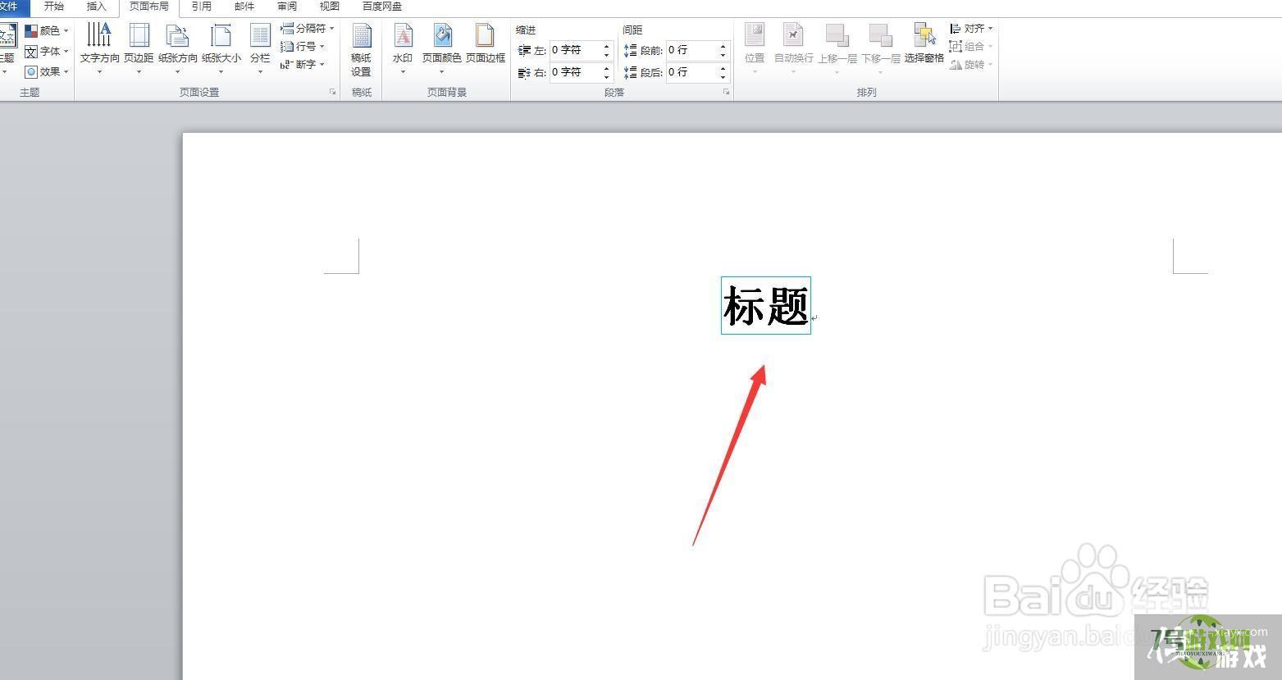
Task: Switch to the Review (审阅) tab
Action: [287, 7]
